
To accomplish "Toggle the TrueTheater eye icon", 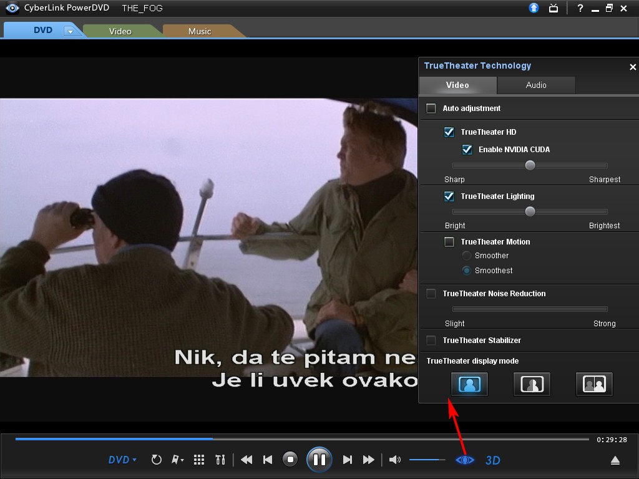I will click(465, 460).
